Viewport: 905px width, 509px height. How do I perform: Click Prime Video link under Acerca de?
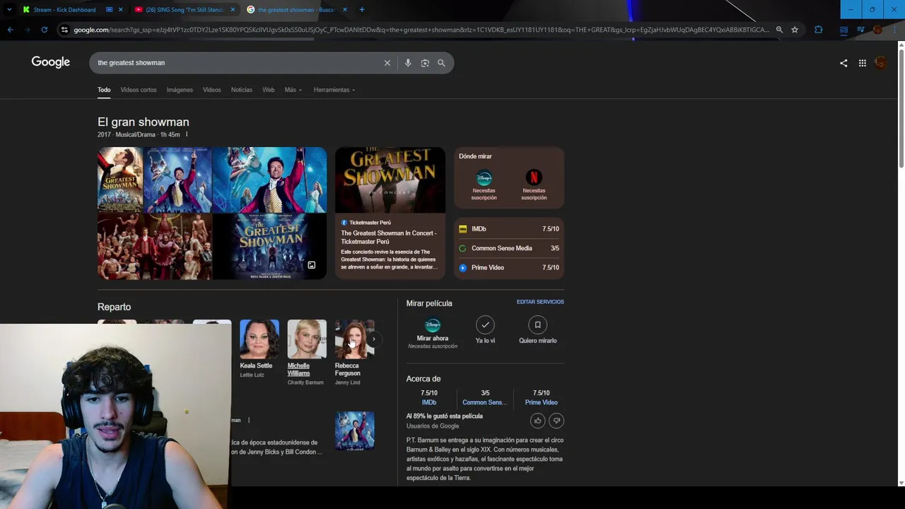click(x=541, y=402)
